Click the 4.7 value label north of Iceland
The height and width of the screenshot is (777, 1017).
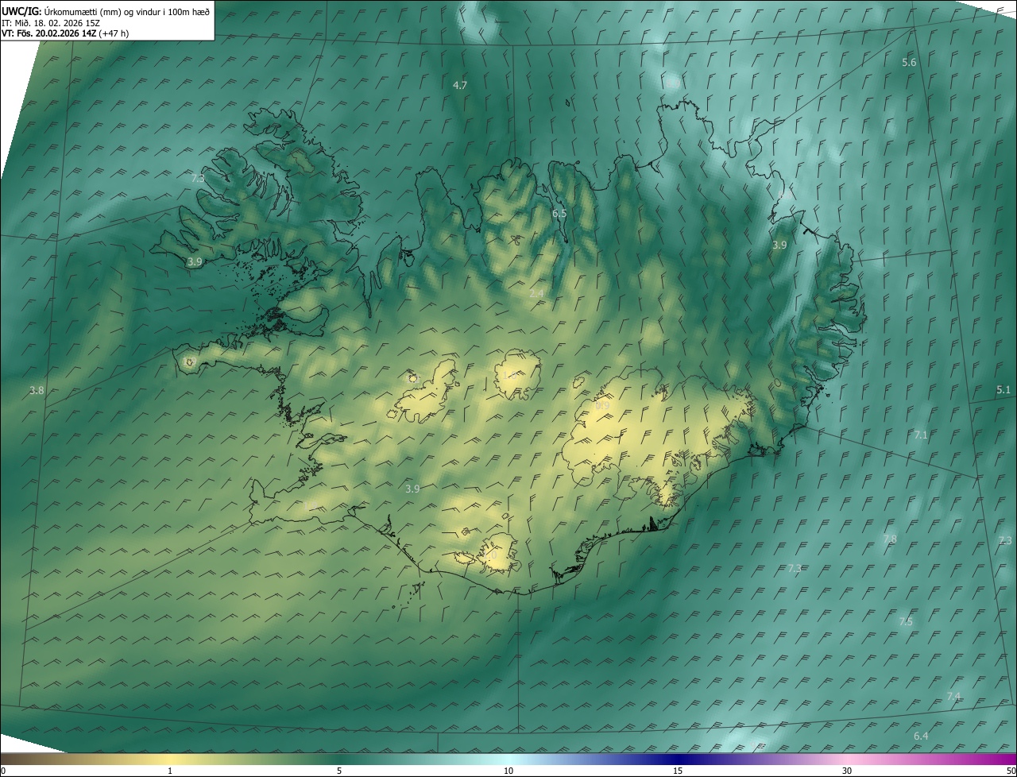pyautogui.click(x=460, y=84)
